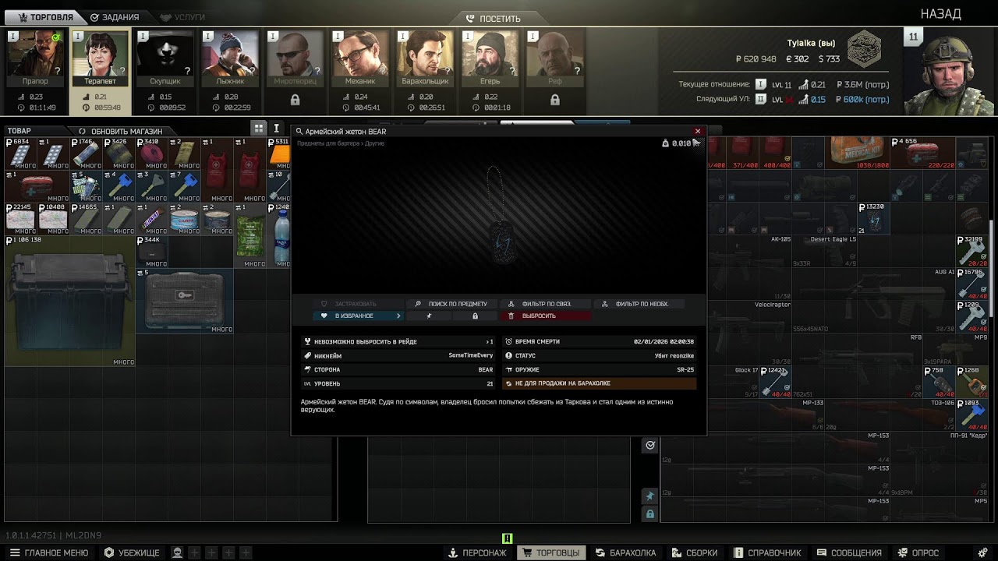Image resolution: width=998 pixels, height=561 pixels.
Task: Click the magnifier icon in inspect window title
Action: click(299, 132)
